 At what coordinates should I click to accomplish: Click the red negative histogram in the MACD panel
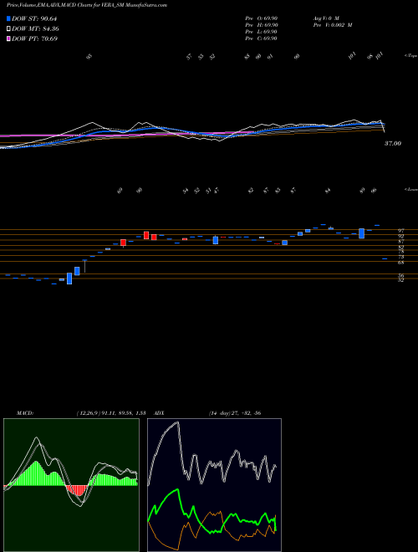[x=77, y=490]
